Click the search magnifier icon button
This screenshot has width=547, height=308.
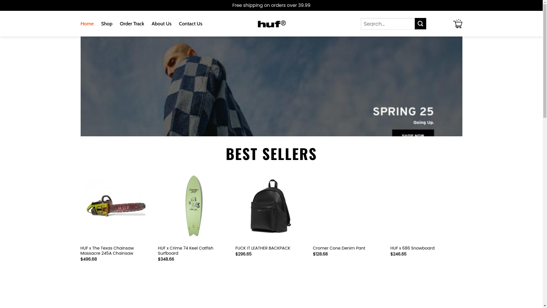click(x=420, y=24)
